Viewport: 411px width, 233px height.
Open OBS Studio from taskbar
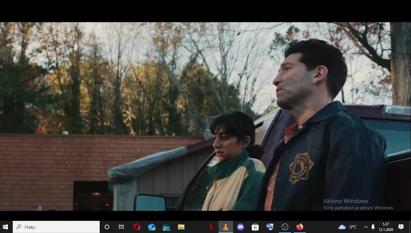(x=285, y=227)
